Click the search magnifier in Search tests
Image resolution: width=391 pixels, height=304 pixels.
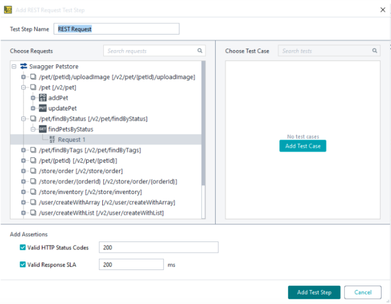point(375,51)
